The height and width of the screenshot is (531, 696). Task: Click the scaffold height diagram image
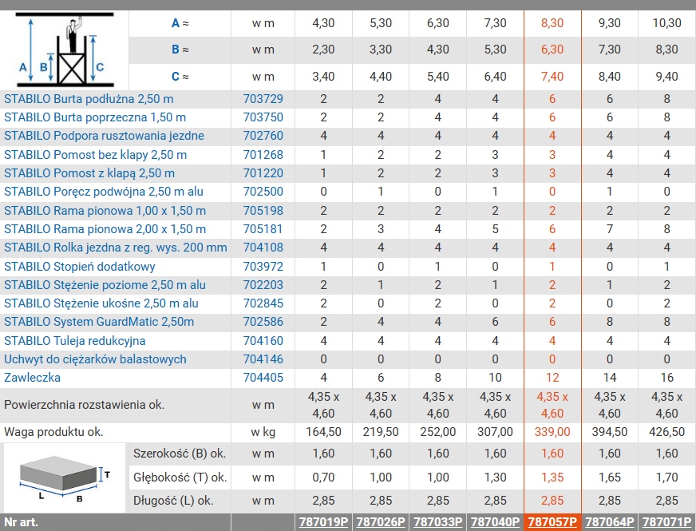[x=65, y=50]
